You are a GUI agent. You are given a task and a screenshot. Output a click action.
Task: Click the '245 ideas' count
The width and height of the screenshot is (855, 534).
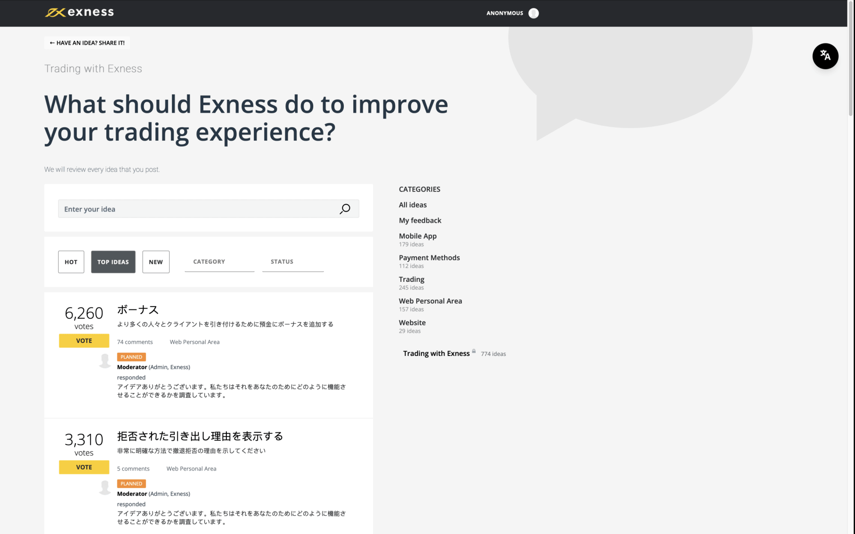(411, 288)
